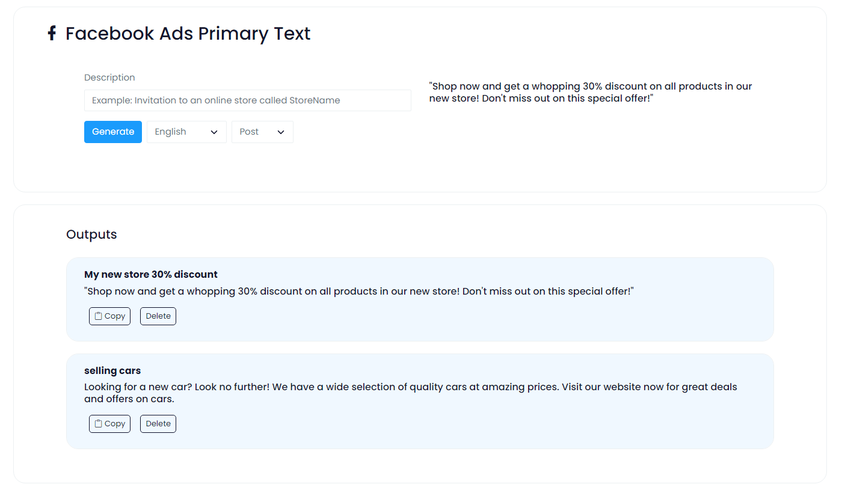Image resolution: width=842 pixels, height=493 pixels.
Task: Click the Facebook logo icon
Action: click(x=52, y=33)
